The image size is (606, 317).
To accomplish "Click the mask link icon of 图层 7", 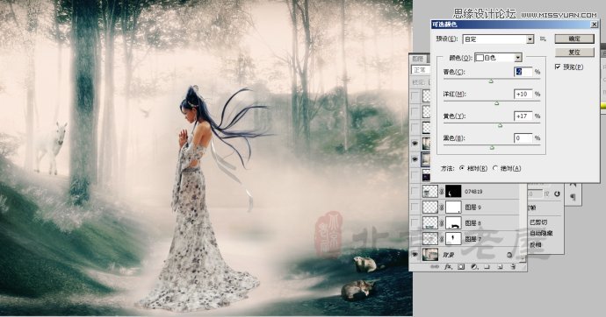I will (442, 239).
